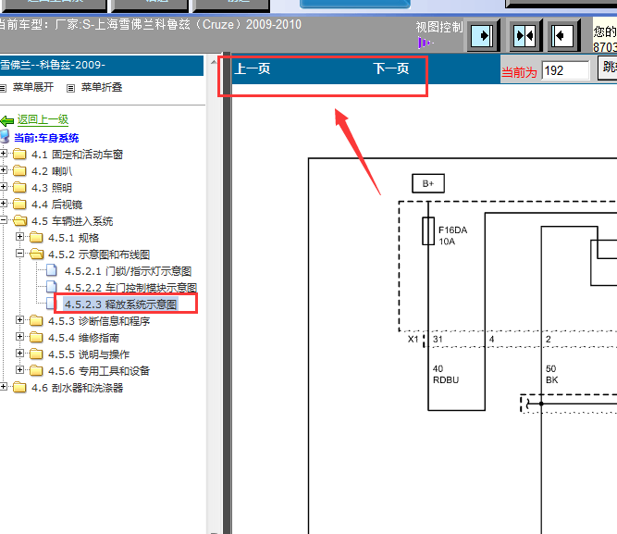The width and height of the screenshot is (617, 534).
Task: Go to next page 下一页
Action: (x=391, y=68)
